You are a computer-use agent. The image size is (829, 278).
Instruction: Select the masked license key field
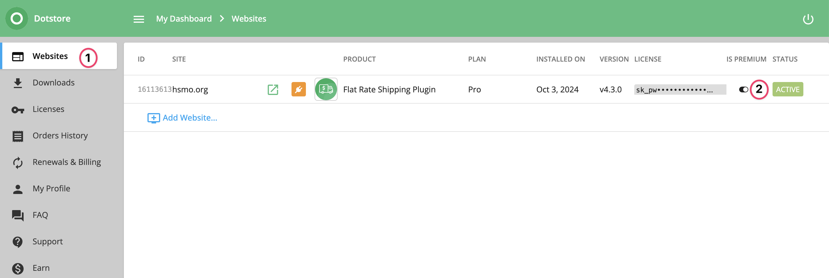[x=680, y=90]
